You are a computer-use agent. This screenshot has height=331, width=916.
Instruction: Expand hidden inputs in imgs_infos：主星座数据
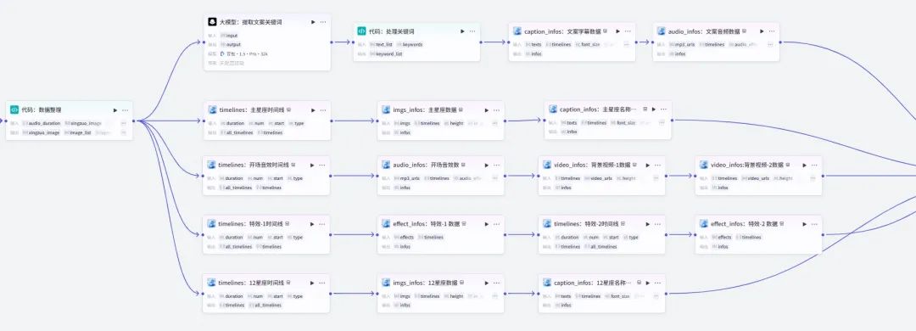495,123
